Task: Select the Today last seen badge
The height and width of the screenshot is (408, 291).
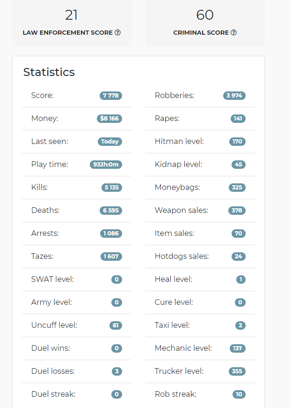Action: coord(110,141)
